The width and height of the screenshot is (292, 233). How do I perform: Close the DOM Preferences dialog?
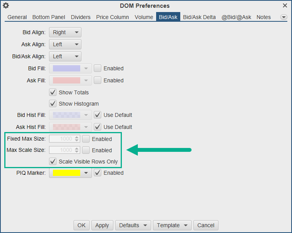tap(285, 5)
